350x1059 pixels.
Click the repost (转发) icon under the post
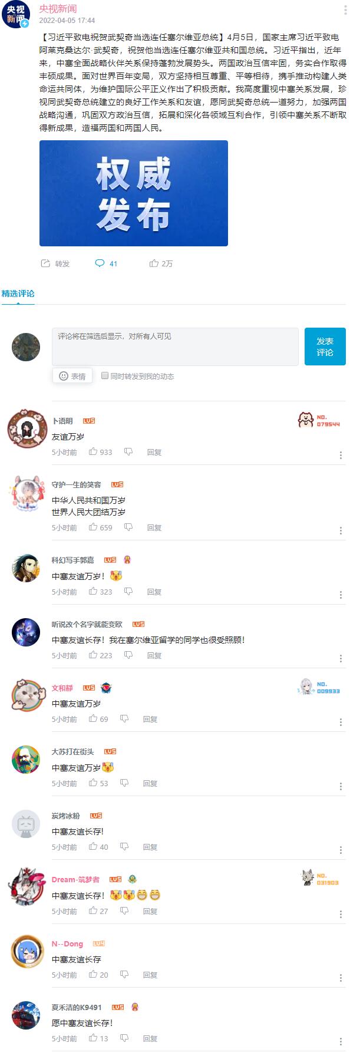coord(46,263)
